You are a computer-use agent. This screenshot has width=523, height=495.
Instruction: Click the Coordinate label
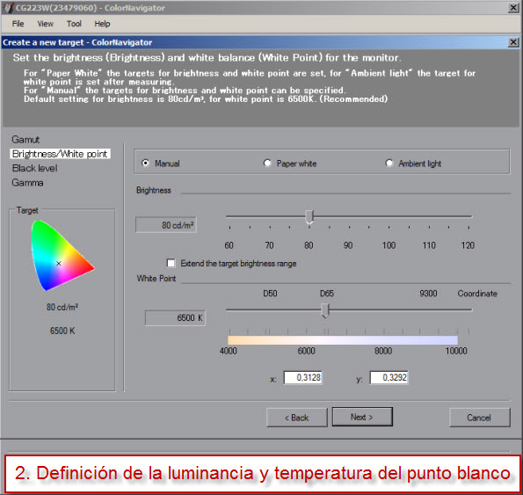pos(477,294)
